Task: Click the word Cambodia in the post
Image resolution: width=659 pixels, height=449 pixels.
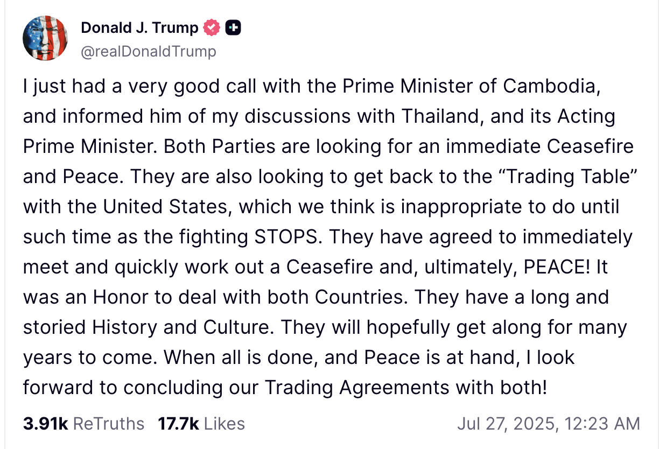Action: (x=551, y=87)
